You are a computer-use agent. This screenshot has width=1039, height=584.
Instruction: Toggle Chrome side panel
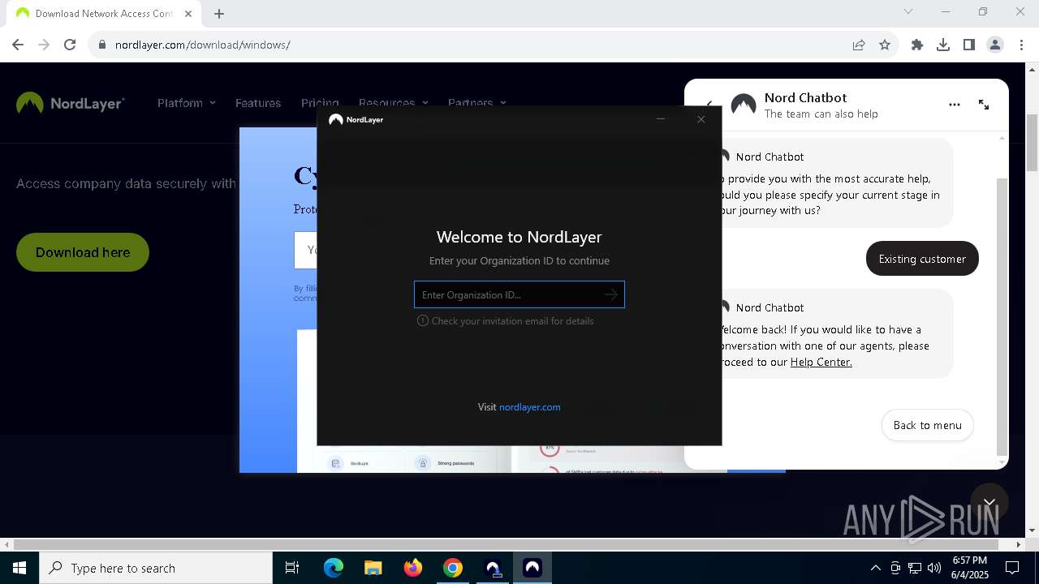(x=969, y=45)
